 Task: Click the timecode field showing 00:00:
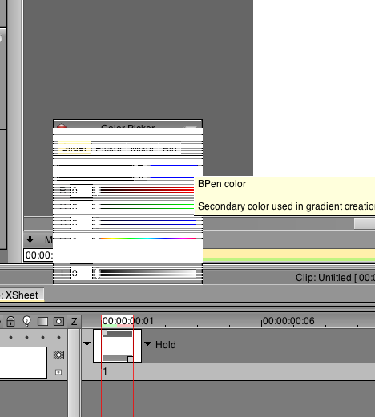click(x=38, y=255)
